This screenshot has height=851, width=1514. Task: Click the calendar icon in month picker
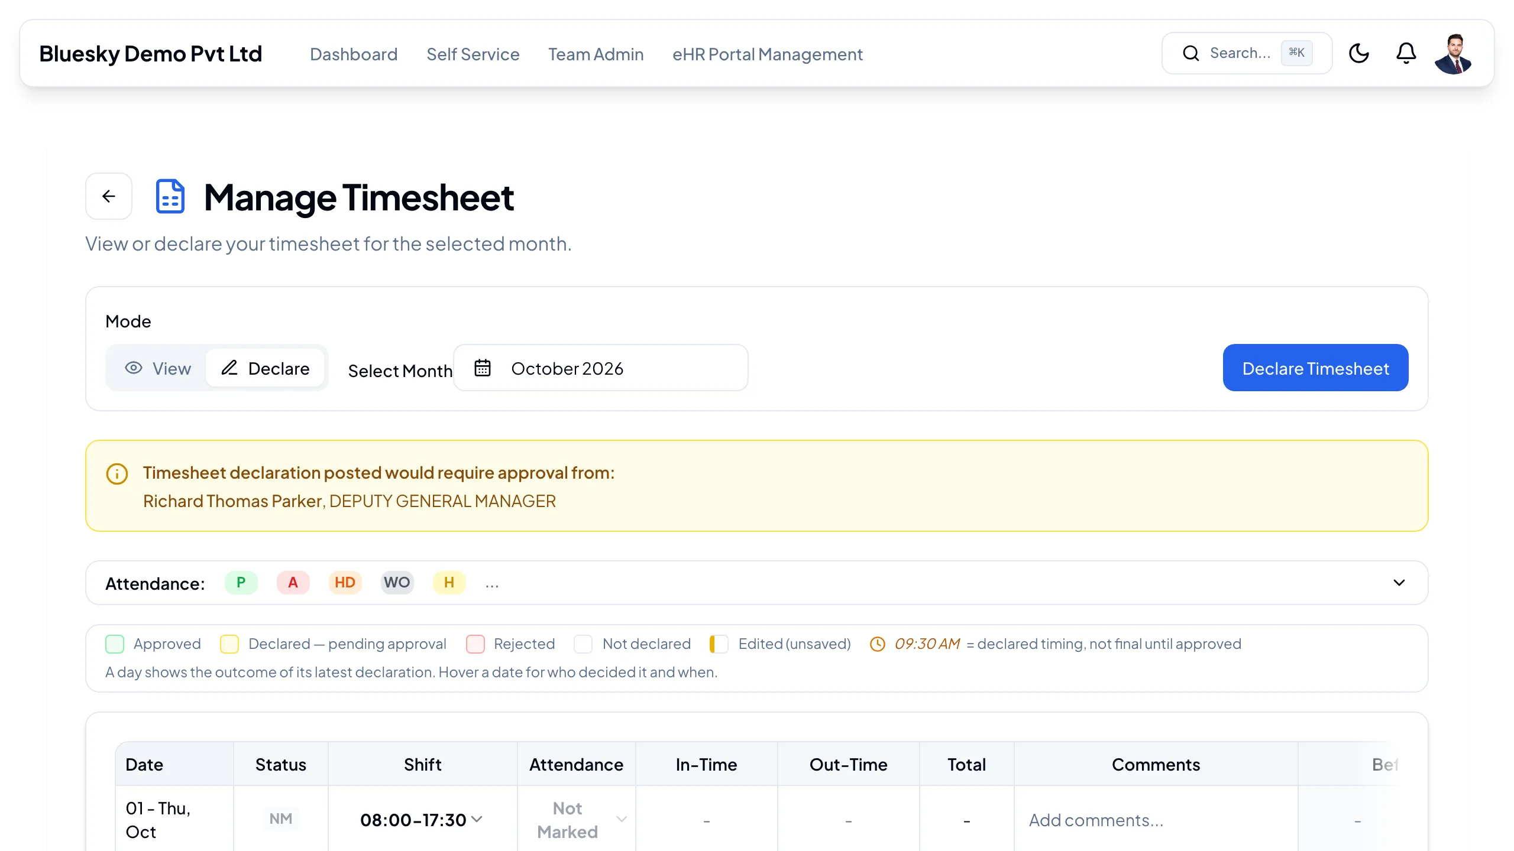point(483,368)
